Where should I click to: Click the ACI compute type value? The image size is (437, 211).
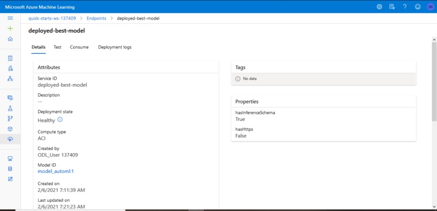pyautogui.click(x=42, y=138)
